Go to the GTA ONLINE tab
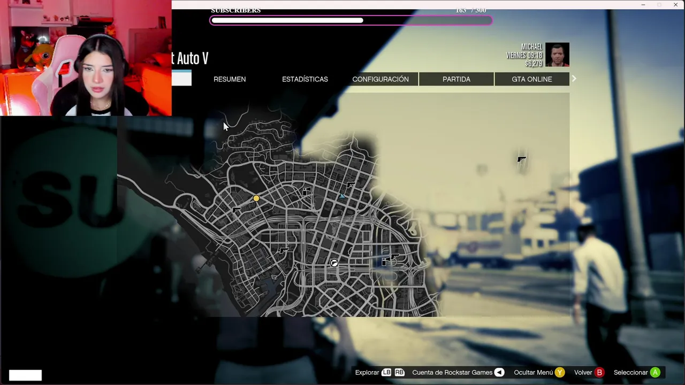This screenshot has width=685, height=385. pos(532,79)
